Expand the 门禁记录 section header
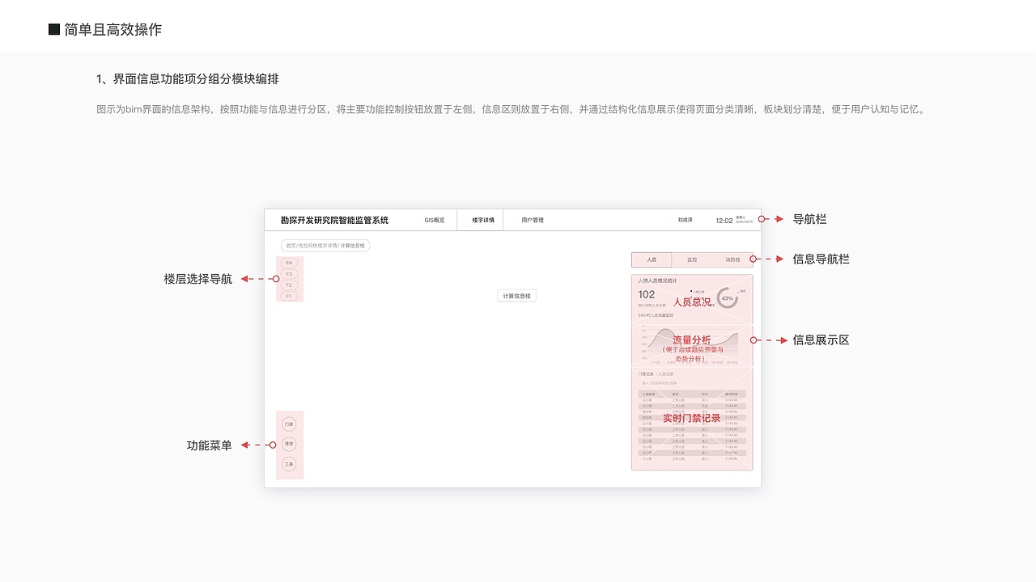Screen dimensions: 1036x582 pyautogui.click(x=644, y=374)
